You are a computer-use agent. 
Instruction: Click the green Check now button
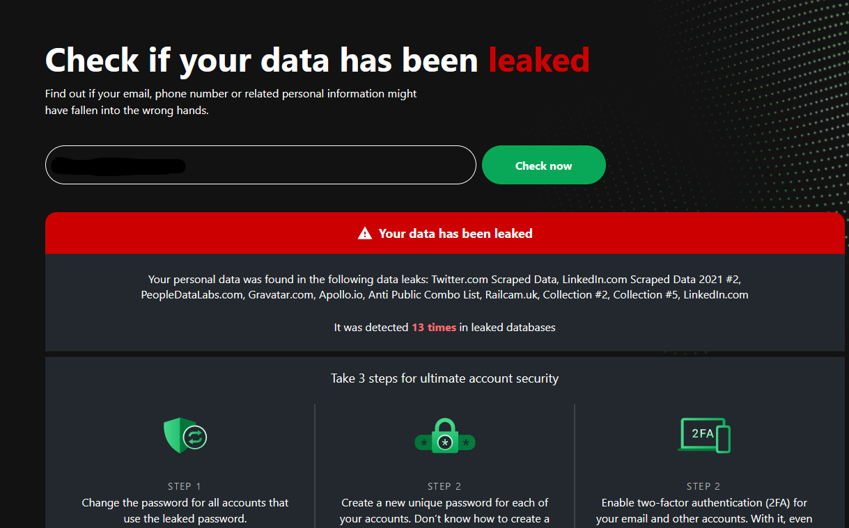543,166
